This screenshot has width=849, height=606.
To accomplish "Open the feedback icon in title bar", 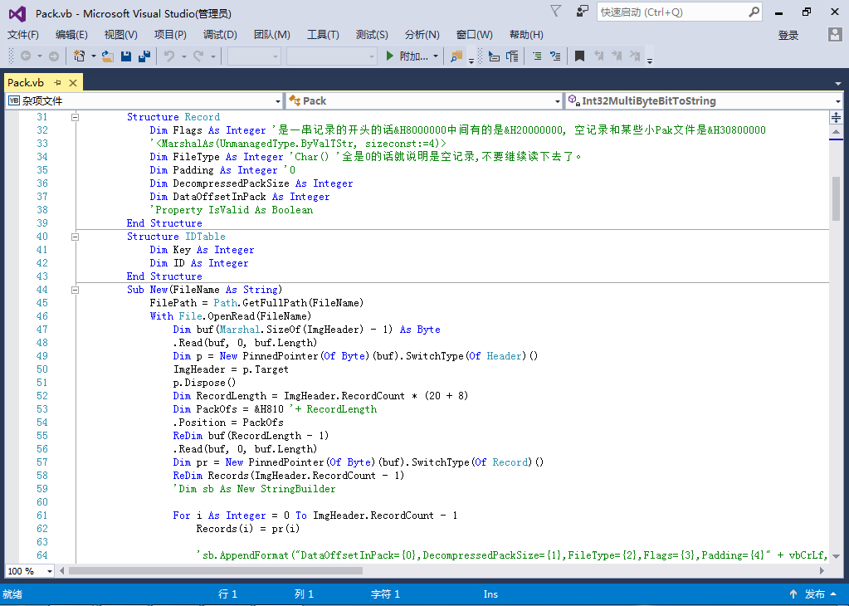I will [x=583, y=12].
